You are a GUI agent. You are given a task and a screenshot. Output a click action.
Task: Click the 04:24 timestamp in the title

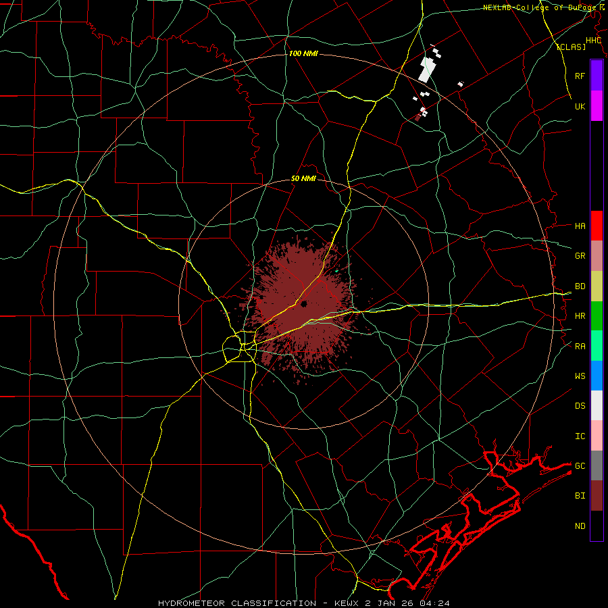[436, 603]
